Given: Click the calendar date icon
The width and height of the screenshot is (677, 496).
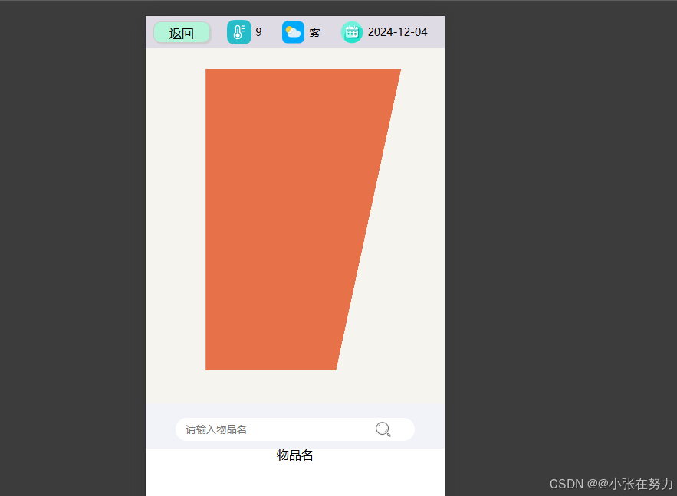Looking at the screenshot, I should [x=352, y=32].
